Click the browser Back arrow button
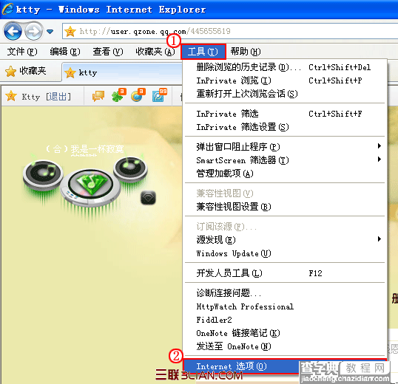This screenshot has width=398, height=384. coord(13,32)
